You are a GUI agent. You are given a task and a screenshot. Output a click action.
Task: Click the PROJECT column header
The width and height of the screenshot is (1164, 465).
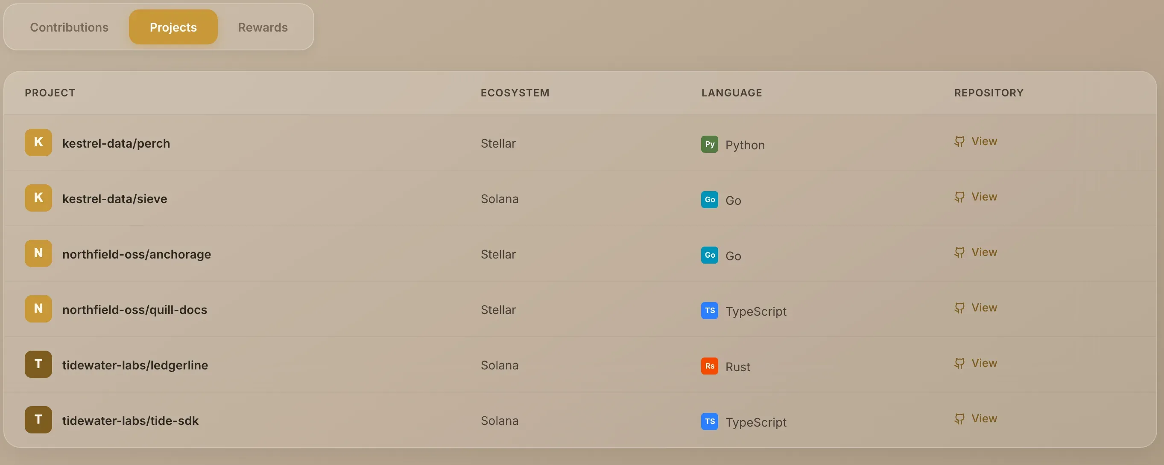tap(50, 93)
